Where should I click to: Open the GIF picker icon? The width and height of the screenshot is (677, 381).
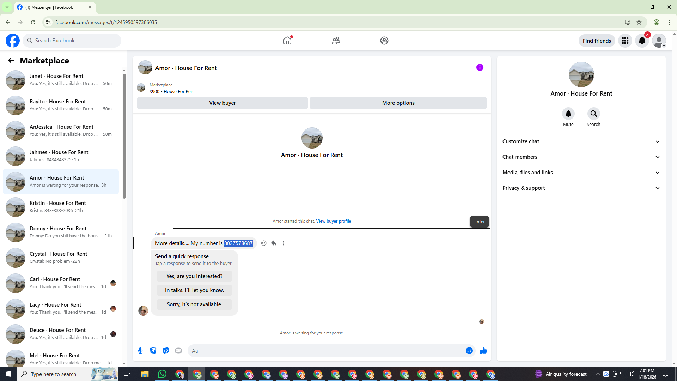click(178, 351)
